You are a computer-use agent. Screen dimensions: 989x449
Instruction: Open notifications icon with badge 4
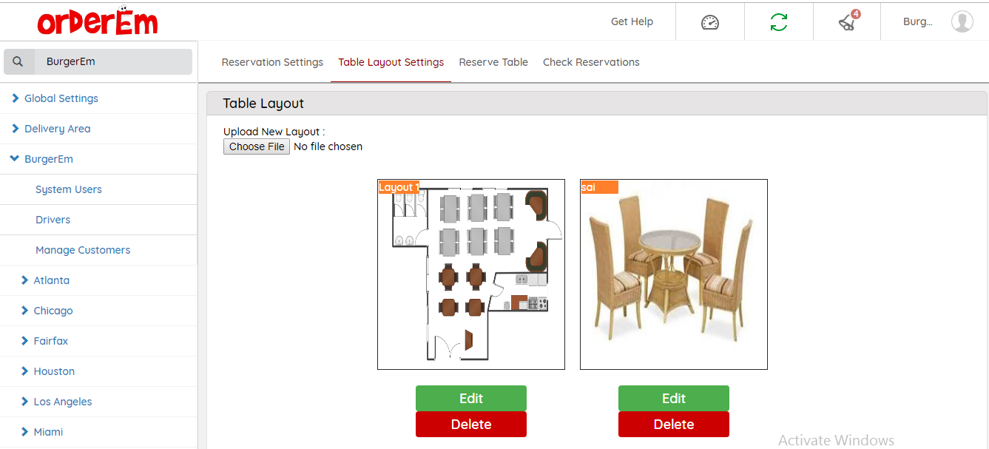(x=848, y=21)
